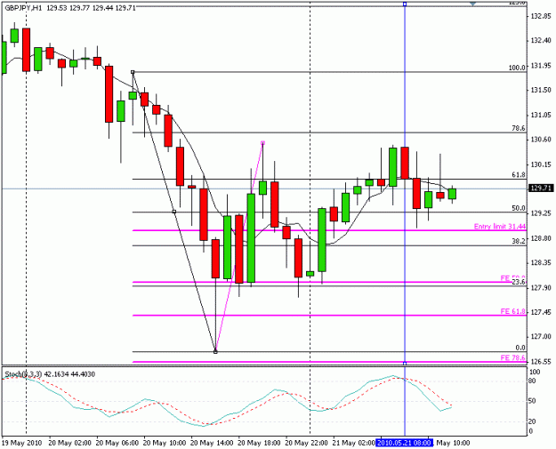Viewport: 556px width, 449px height.
Task: Click the 20 May 10:00 time label
Action: pos(165,443)
